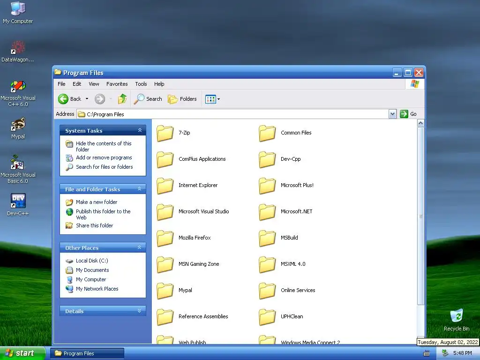This screenshot has height=360, width=480.
Task: Select the Mypal folder in Program Files
Action: coord(174,291)
